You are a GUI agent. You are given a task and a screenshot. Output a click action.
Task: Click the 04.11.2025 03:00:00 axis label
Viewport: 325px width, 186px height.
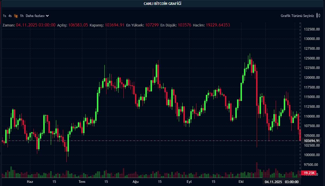[x=281, y=182]
